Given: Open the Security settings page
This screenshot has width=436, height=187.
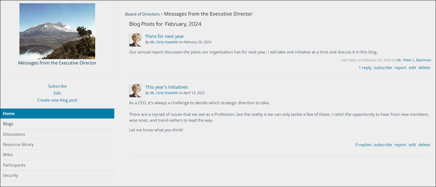Looking at the screenshot, I should pos(57,175).
